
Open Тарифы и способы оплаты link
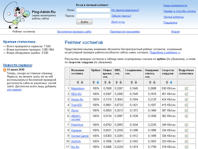pos(180,11)
